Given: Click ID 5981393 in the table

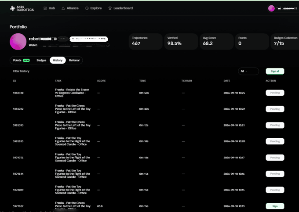Looking at the screenshot, I should 18,125.
